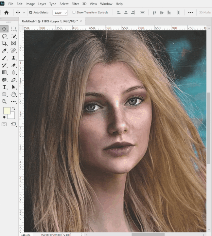This screenshot has height=236, width=212.
Task: Enable Show Transform Controls checkbox
Action: [x=74, y=12]
